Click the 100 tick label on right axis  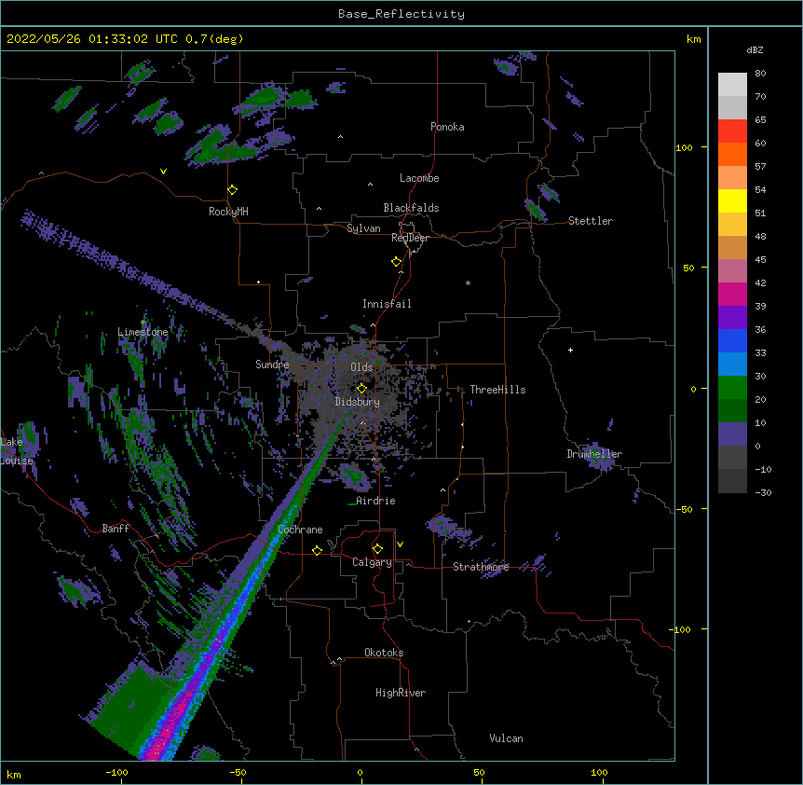(x=684, y=147)
